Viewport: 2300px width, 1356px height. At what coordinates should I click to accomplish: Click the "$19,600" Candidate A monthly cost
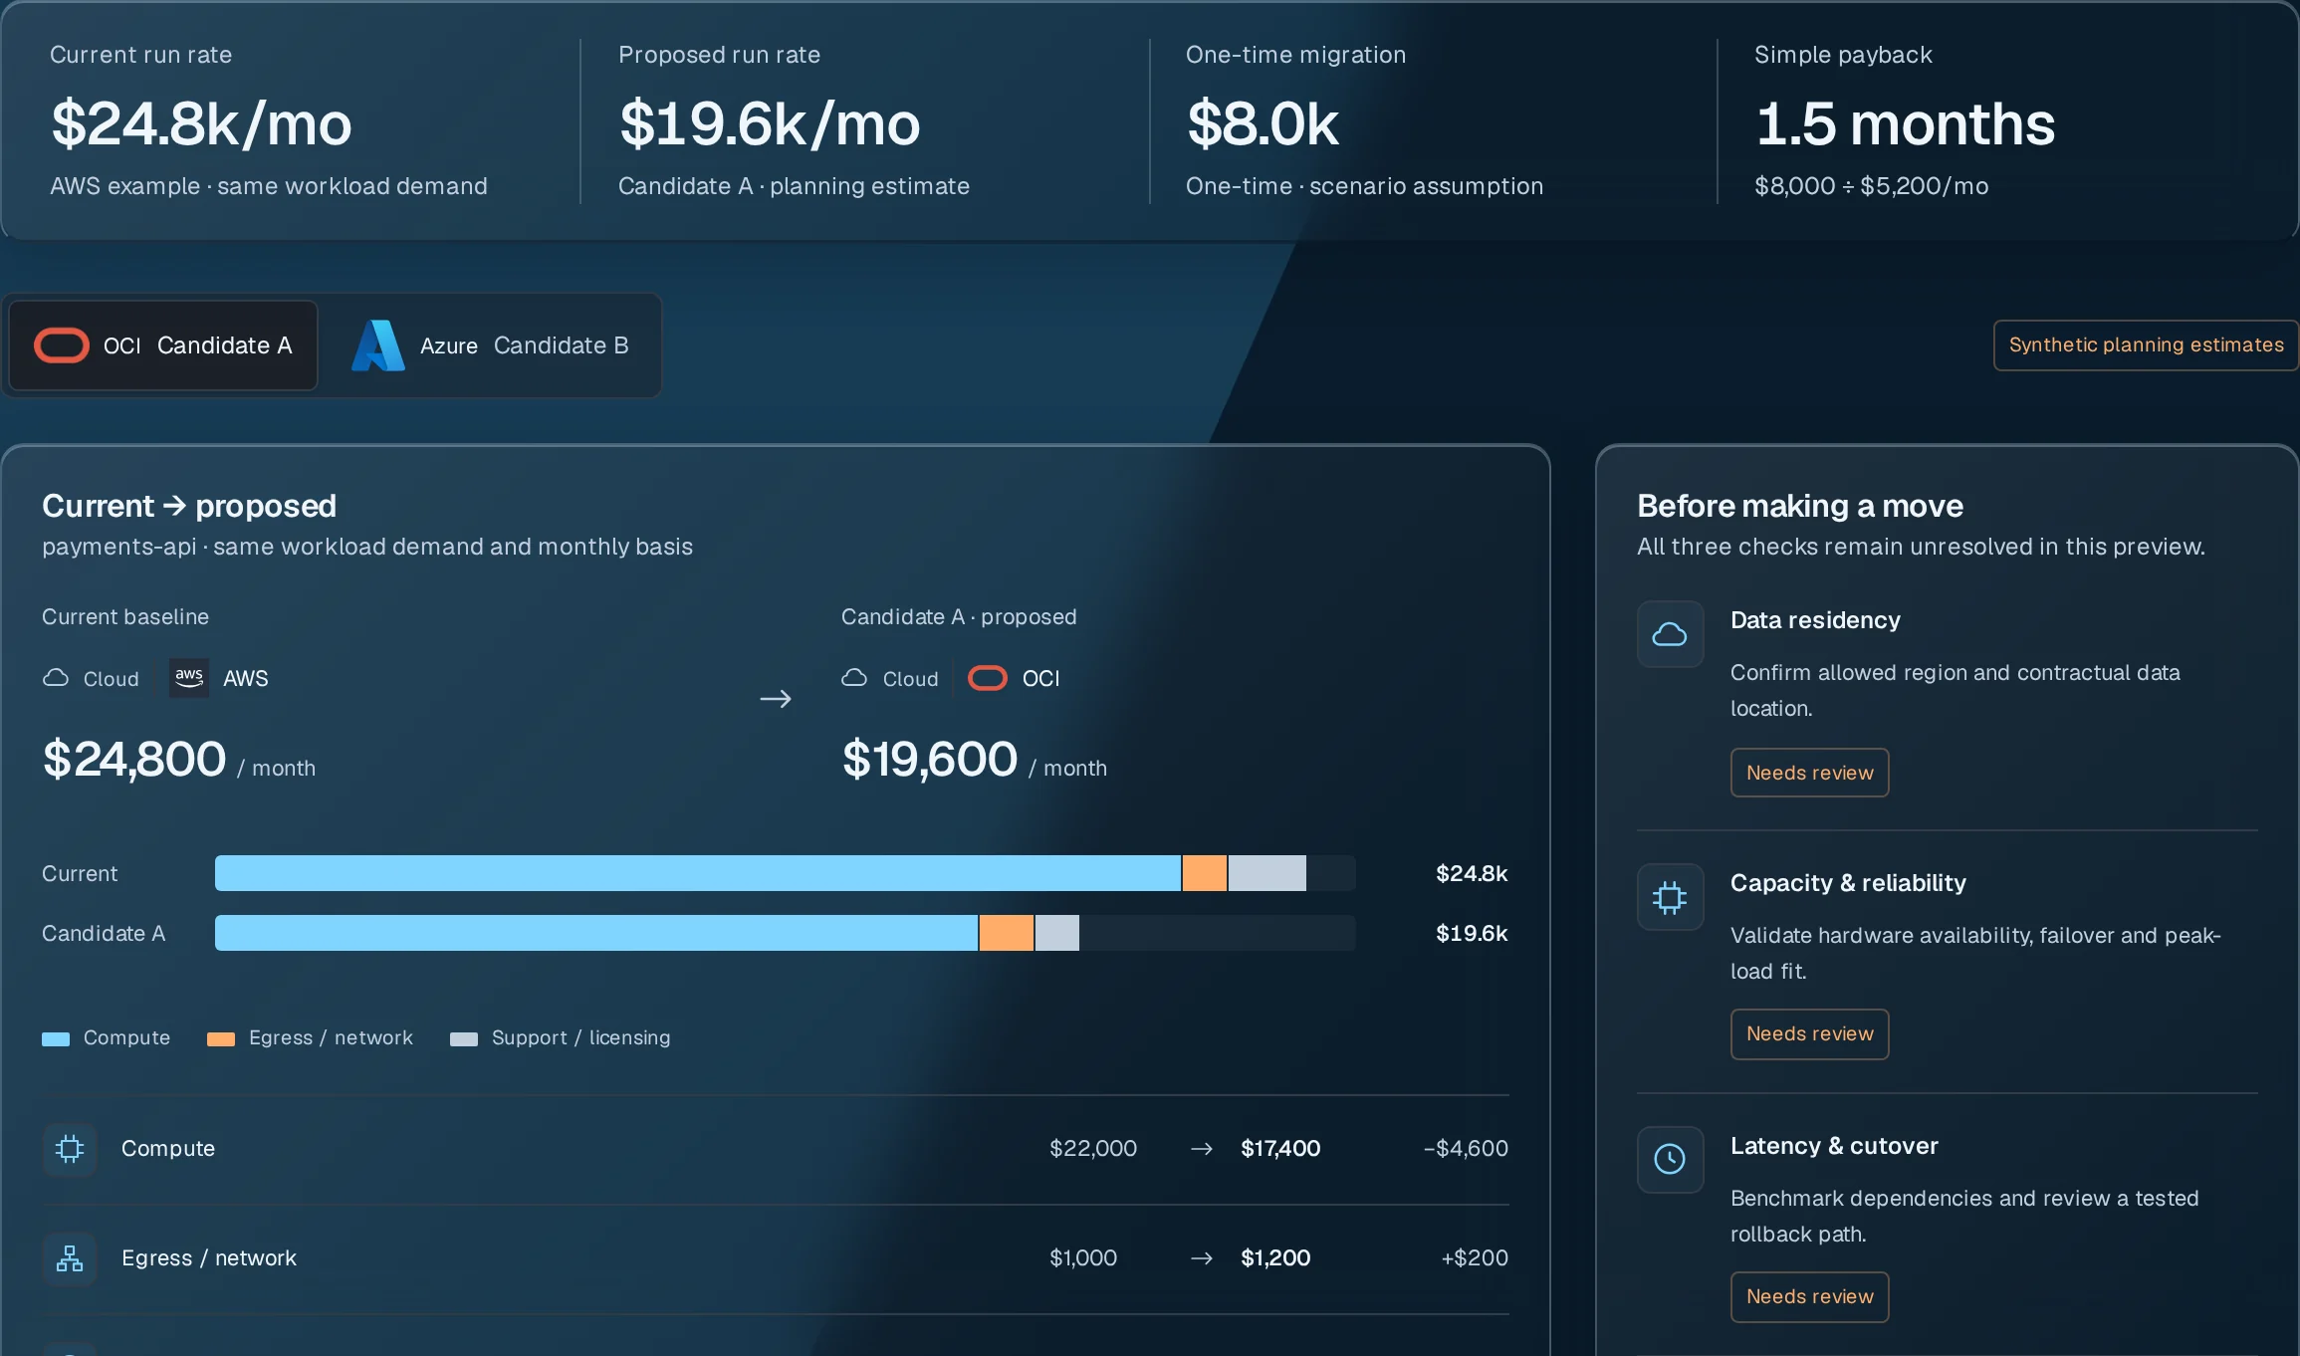[x=930, y=760]
